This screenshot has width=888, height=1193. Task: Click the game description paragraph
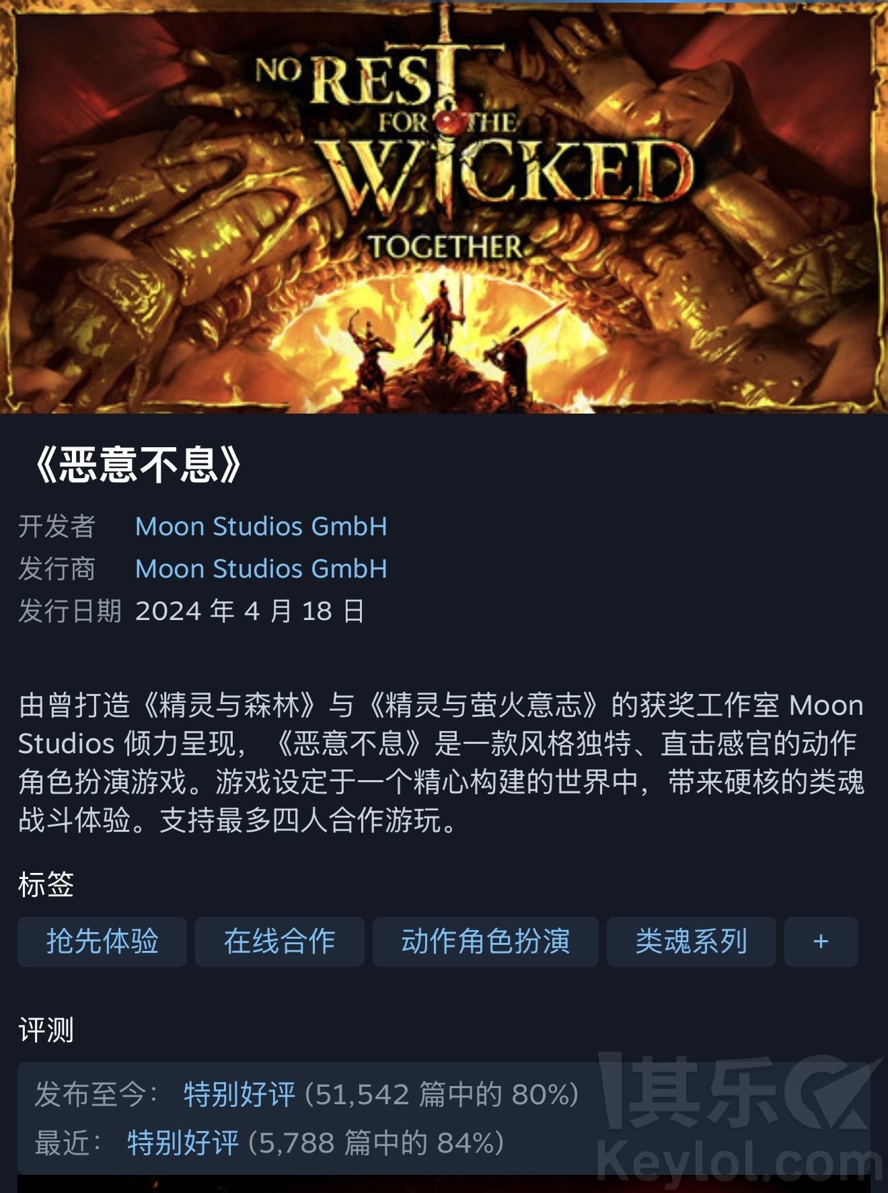[441, 763]
